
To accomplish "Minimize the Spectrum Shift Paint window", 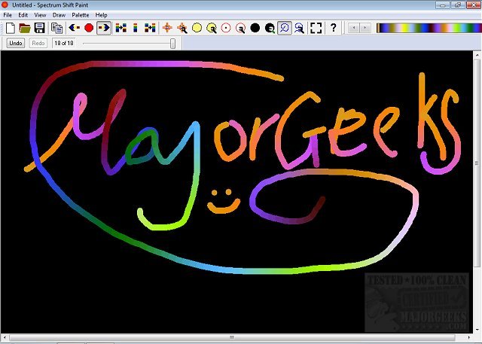I will coord(443,5).
